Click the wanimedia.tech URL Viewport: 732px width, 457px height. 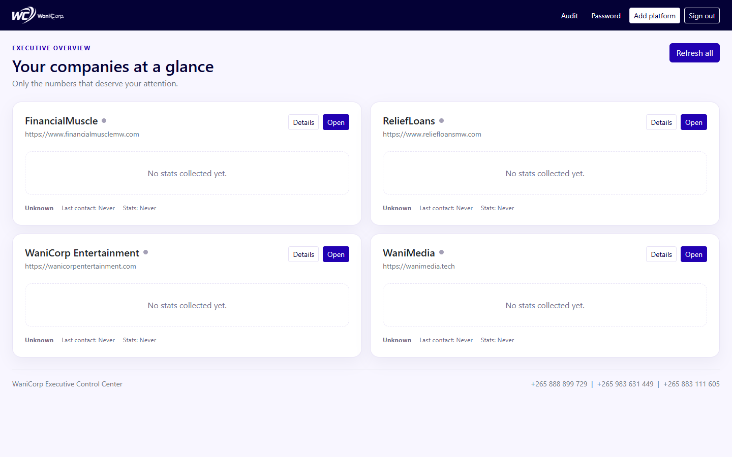(419, 267)
